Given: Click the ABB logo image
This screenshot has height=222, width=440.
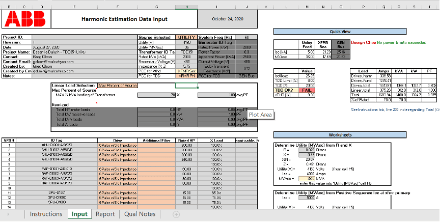Looking at the screenshot, I should pyautogui.click(x=24, y=19).
